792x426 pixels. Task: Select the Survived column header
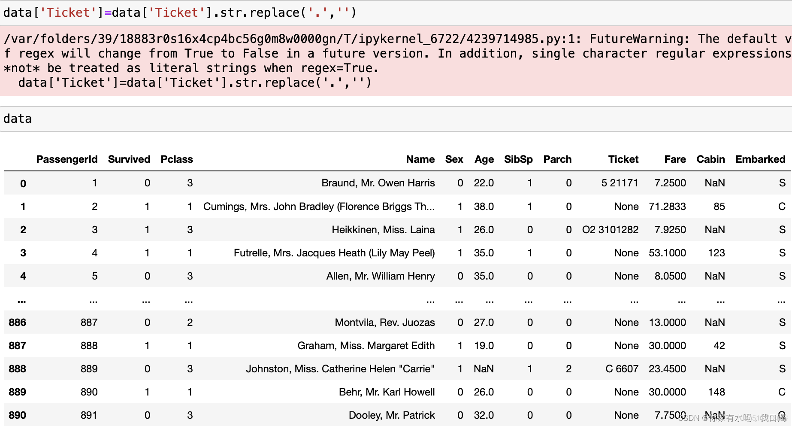[129, 159]
